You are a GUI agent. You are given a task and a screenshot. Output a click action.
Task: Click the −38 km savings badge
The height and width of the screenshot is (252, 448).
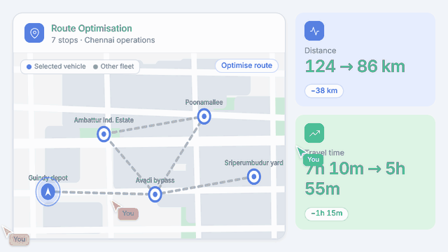click(324, 91)
